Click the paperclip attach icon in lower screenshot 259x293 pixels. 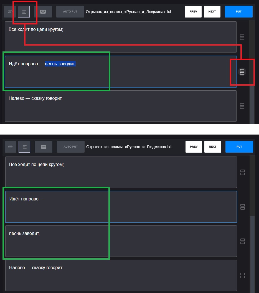[x=11, y=147]
